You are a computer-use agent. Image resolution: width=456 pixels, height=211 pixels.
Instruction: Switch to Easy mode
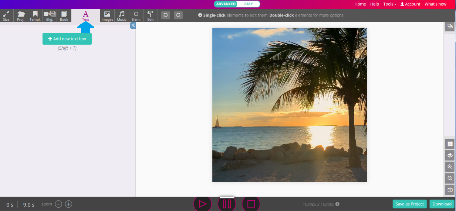[249, 4]
